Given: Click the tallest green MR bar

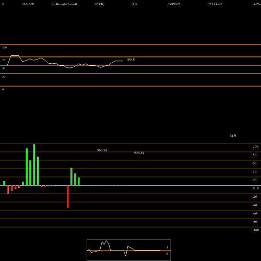Looking at the screenshot, I should click(x=34, y=164).
